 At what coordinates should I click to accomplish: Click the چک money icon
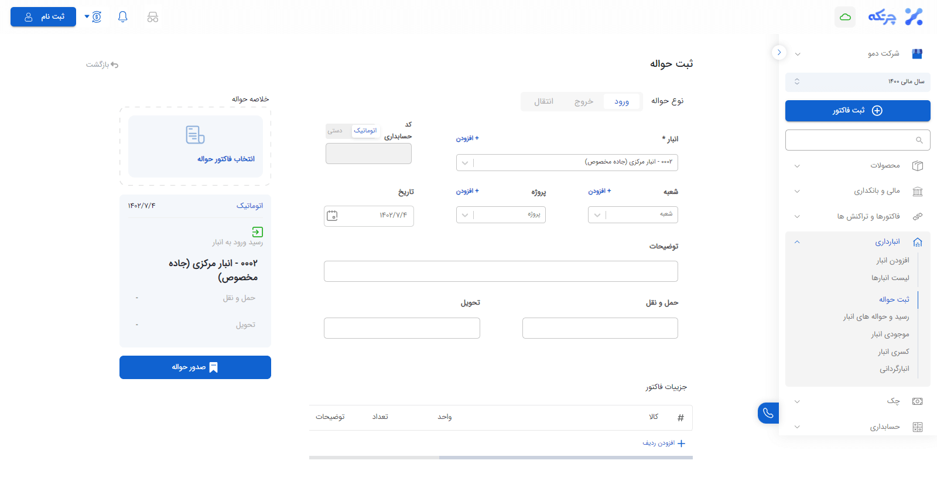coord(918,401)
